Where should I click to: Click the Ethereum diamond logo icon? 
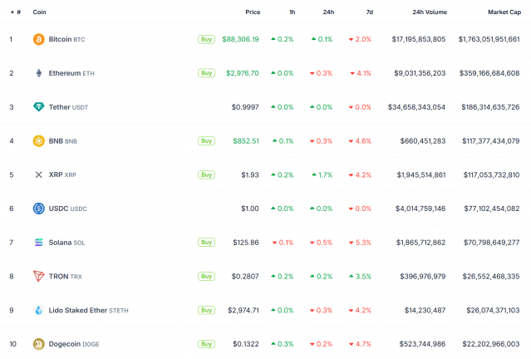point(38,73)
